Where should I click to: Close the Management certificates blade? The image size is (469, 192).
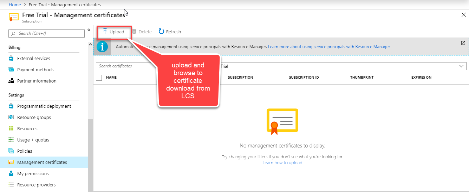(463, 15)
